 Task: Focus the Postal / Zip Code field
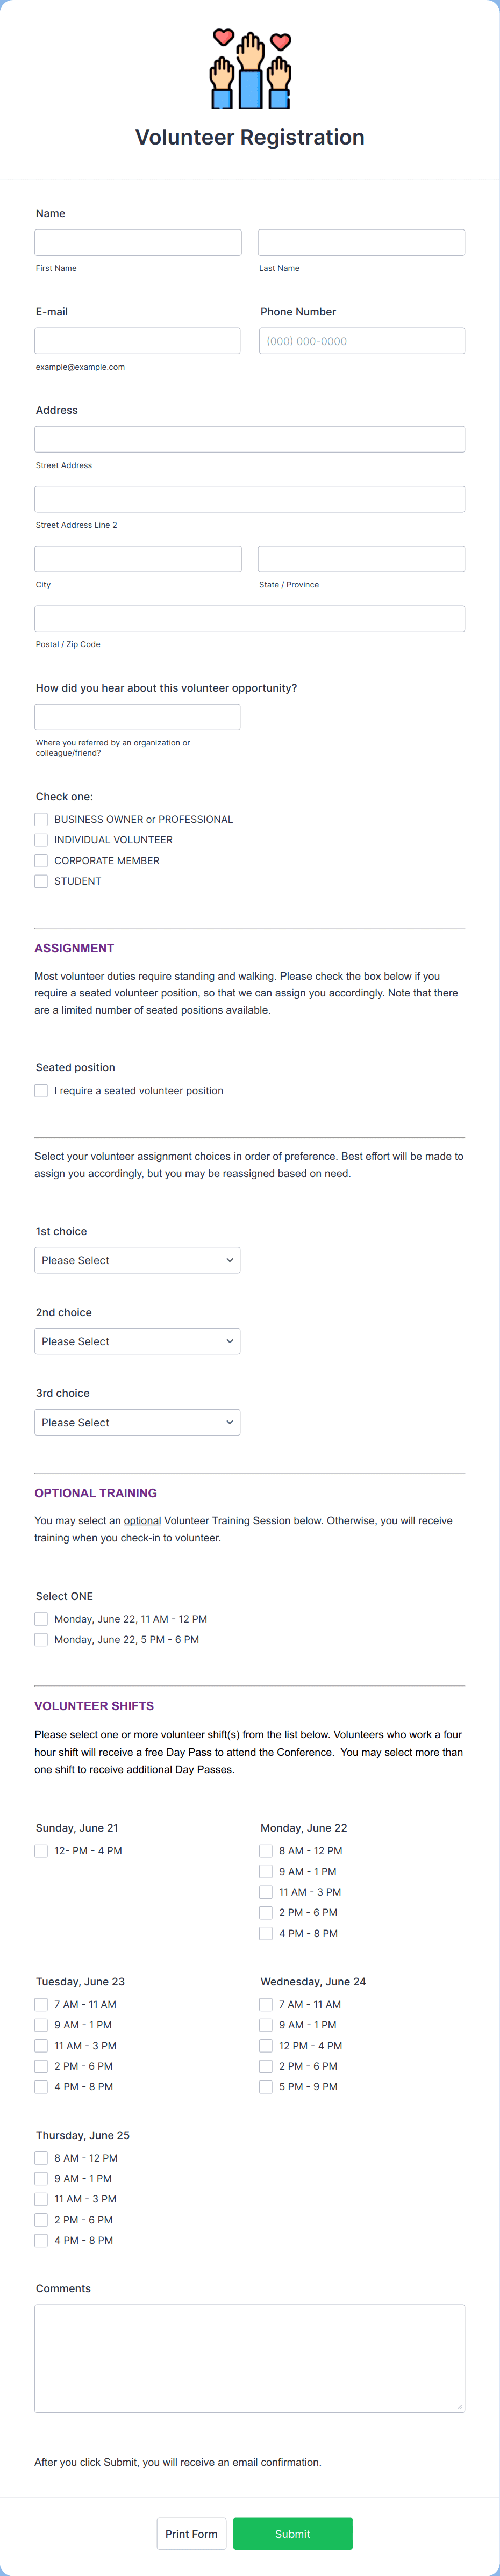coord(250,618)
